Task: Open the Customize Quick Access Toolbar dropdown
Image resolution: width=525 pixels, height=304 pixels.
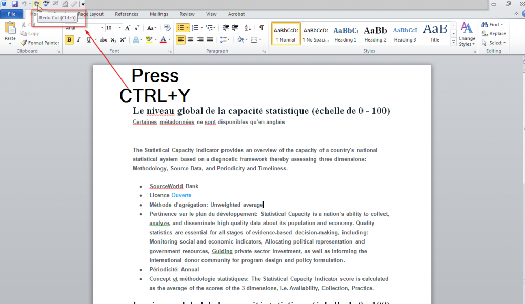Action: click(83, 4)
